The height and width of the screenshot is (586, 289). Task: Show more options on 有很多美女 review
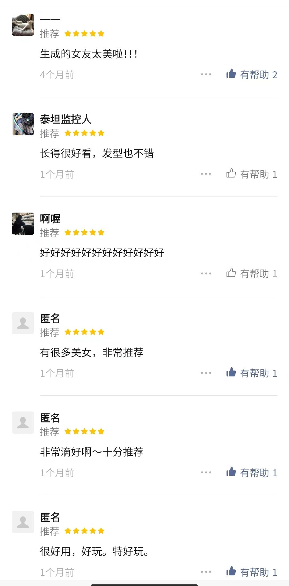tap(206, 373)
